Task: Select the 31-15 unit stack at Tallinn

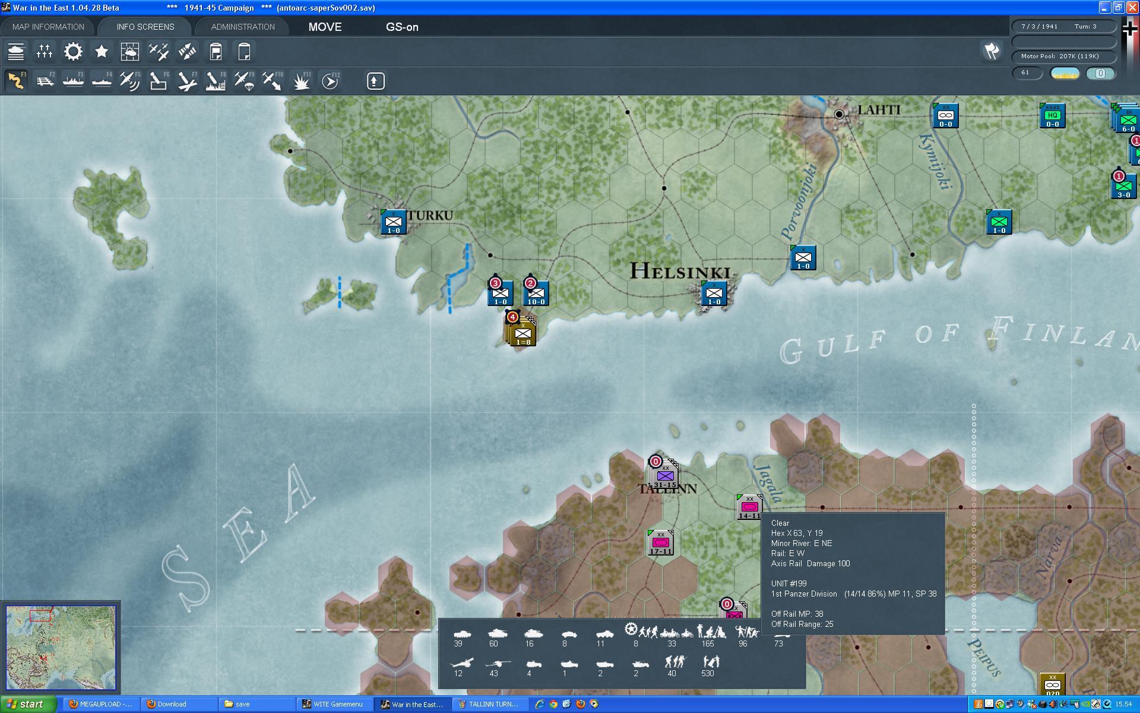Action: (665, 475)
